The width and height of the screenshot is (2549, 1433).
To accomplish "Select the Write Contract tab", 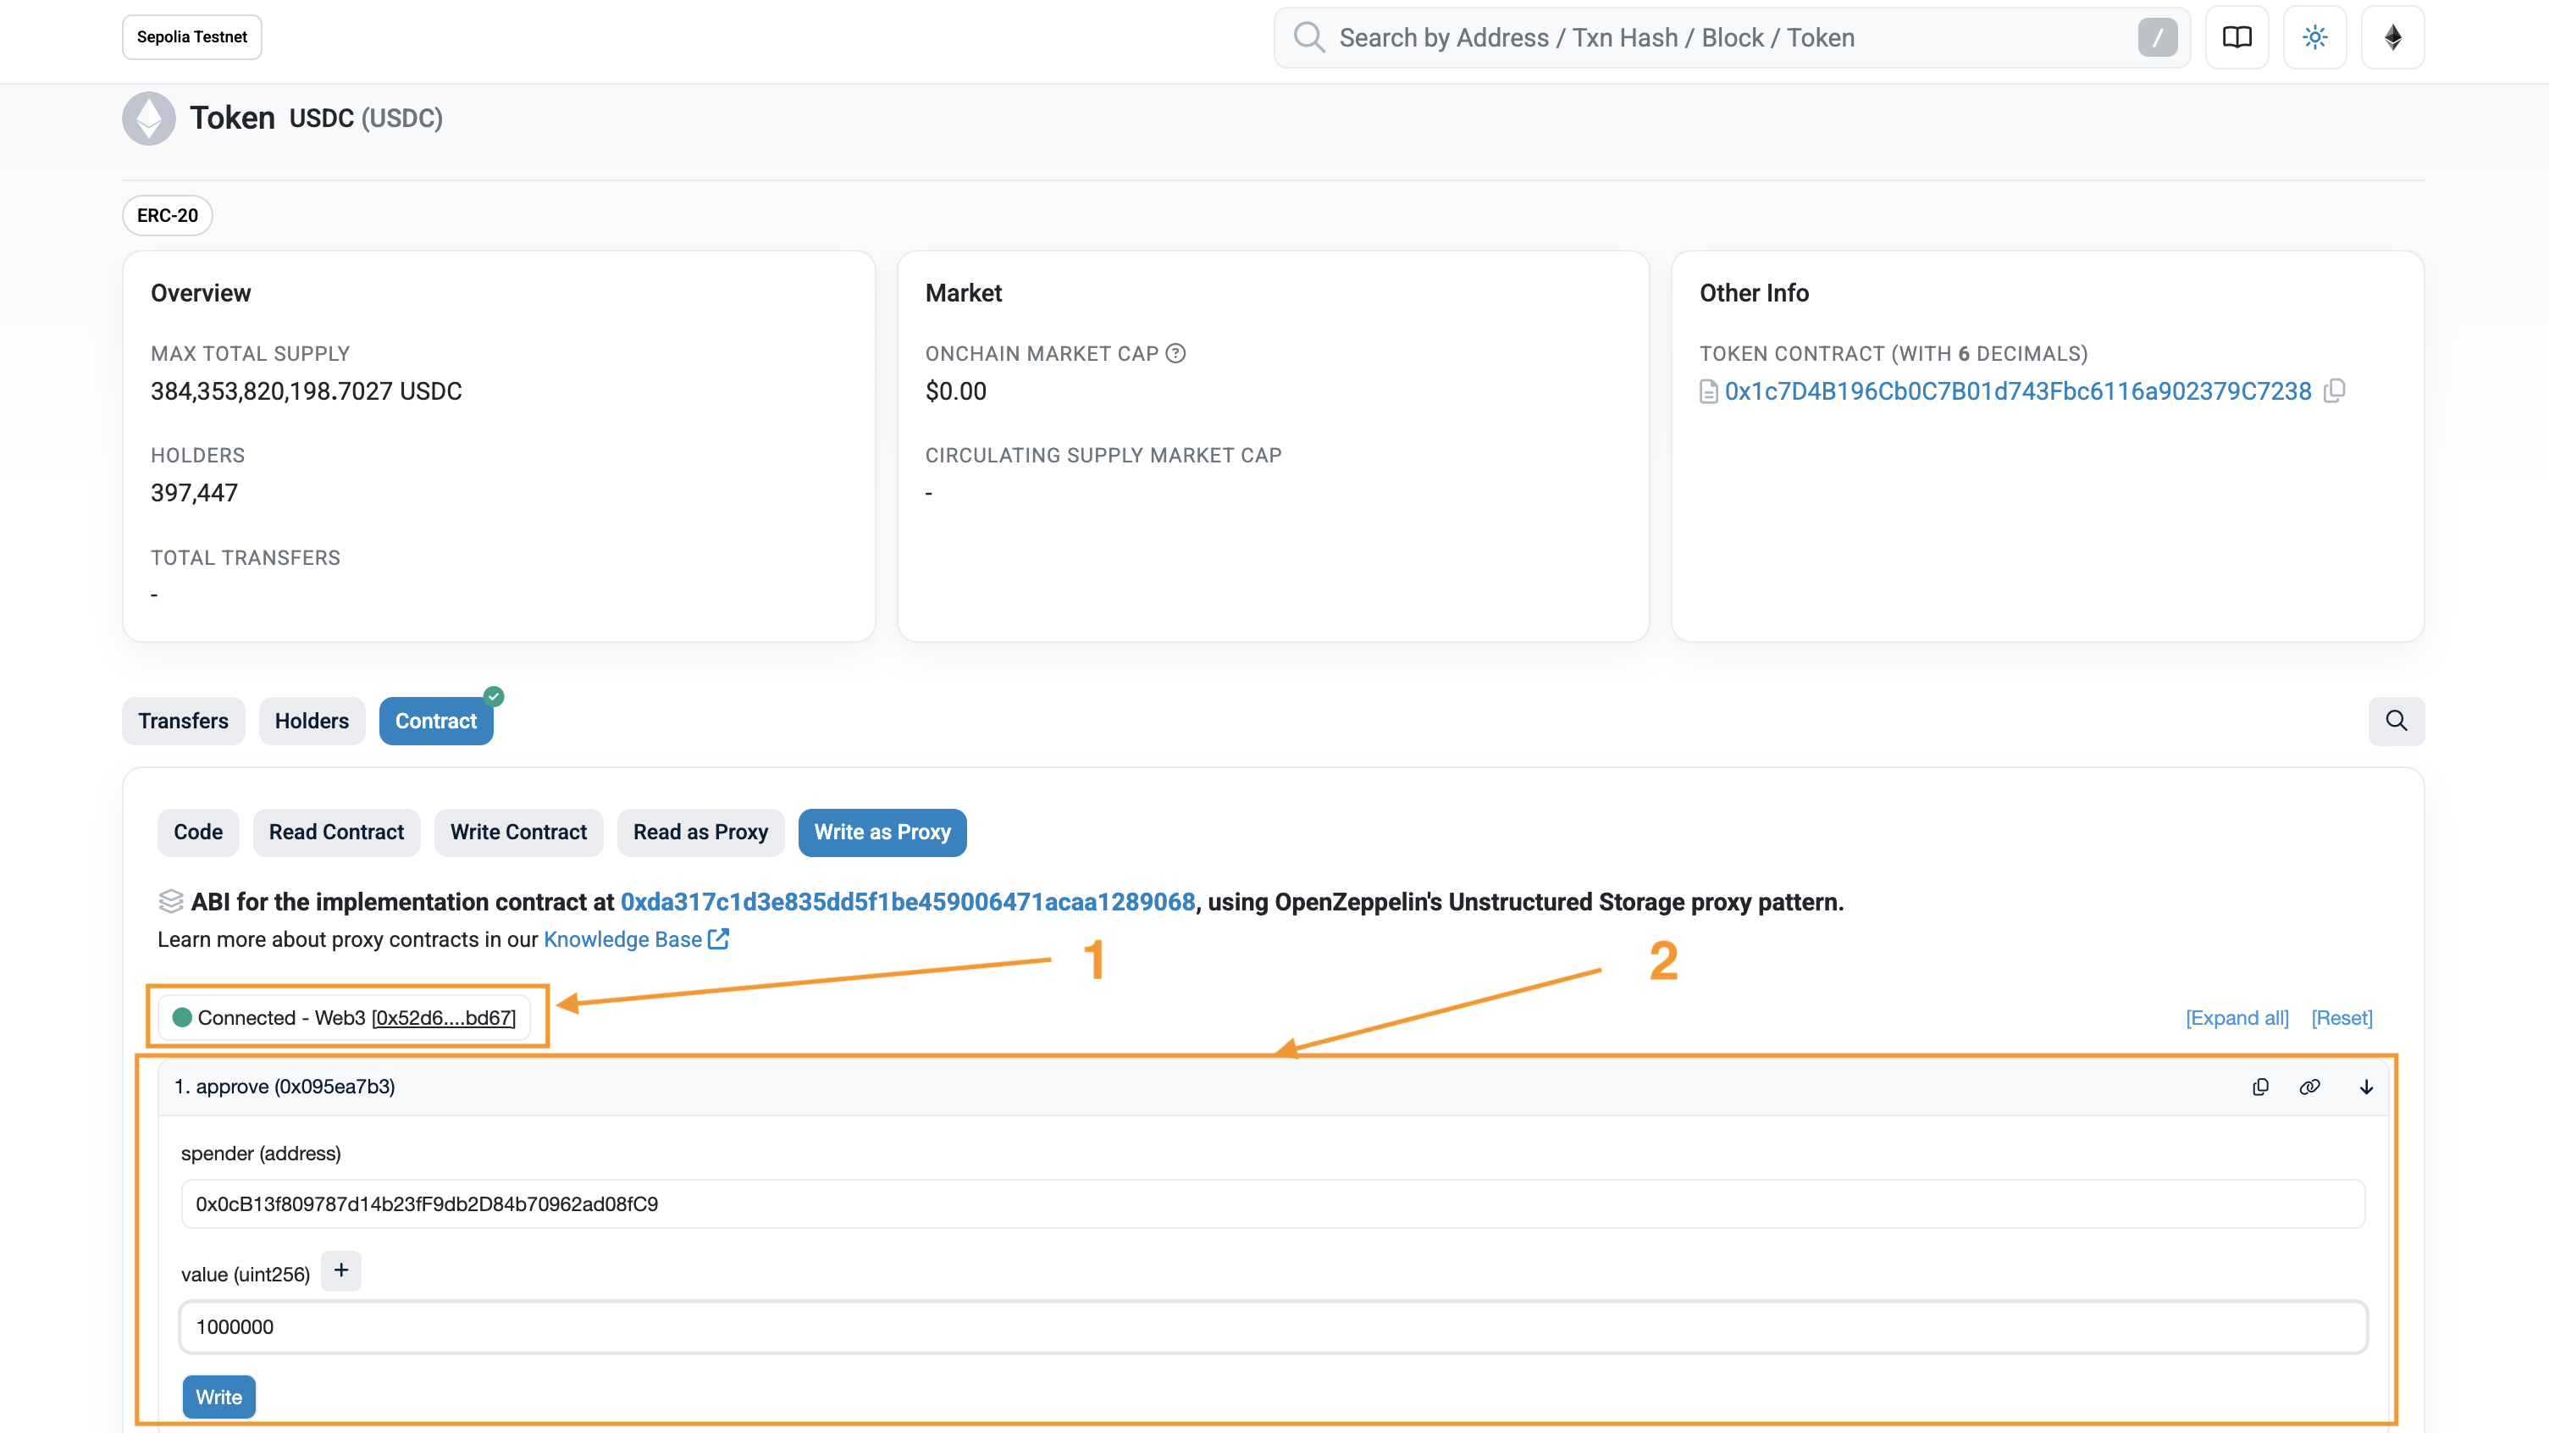I will click(x=517, y=833).
